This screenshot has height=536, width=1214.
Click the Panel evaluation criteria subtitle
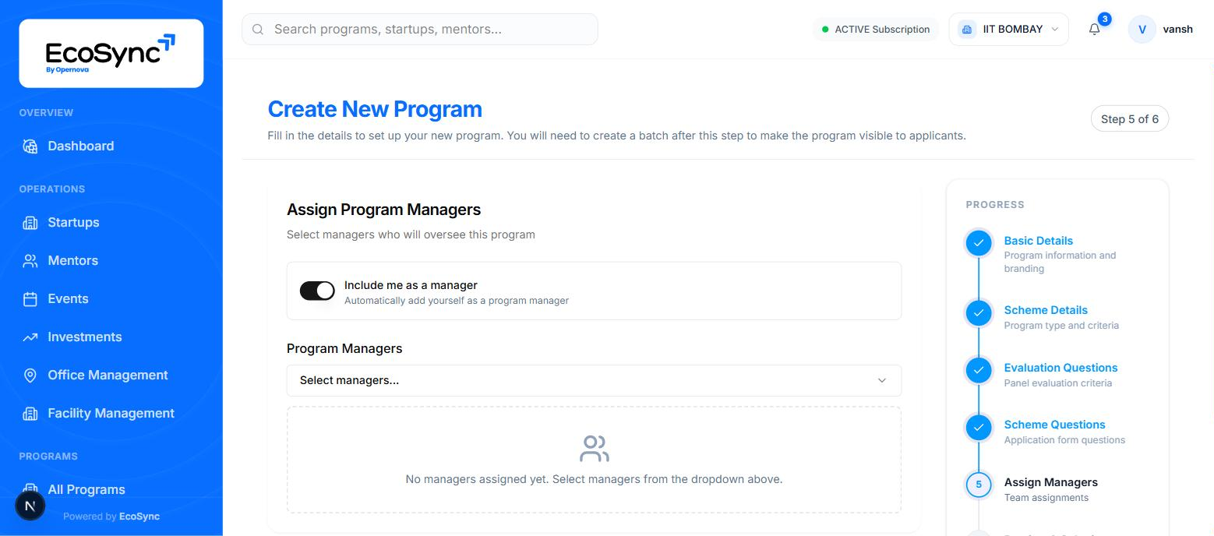[x=1058, y=383]
